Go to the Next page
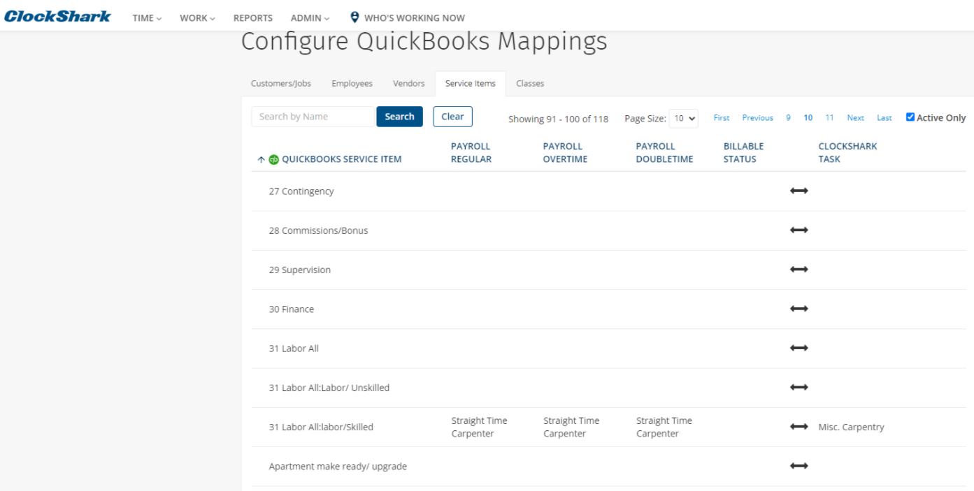Image resolution: width=974 pixels, height=491 pixels. pos(856,118)
